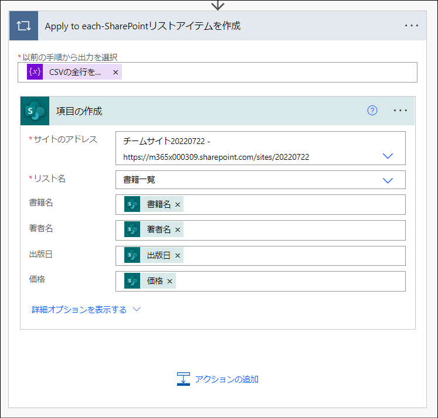Viewport: 438px width, 418px height.
Task: Click the 出版日 dynamic content token
Action: (154, 255)
